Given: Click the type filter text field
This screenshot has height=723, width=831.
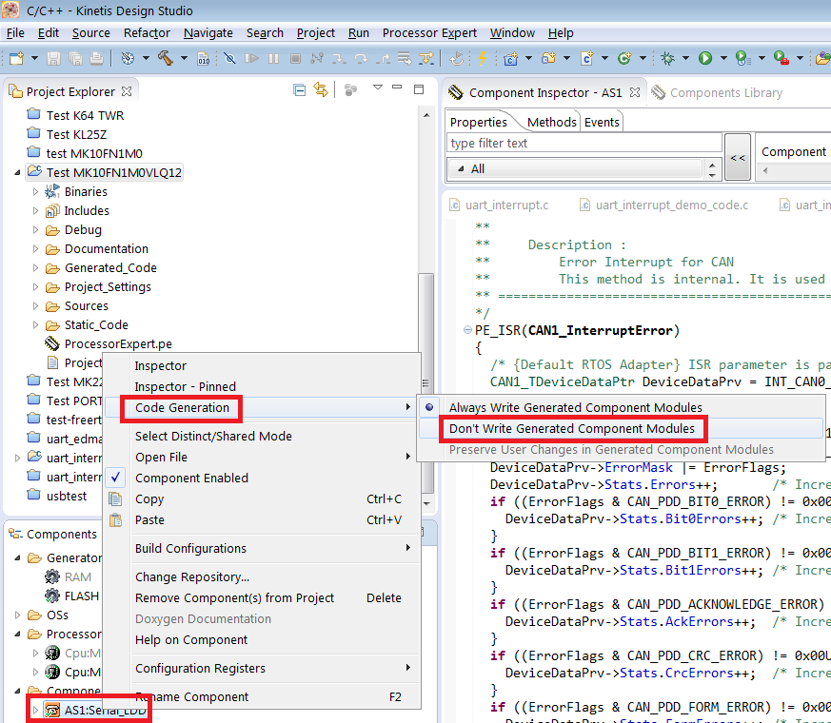Looking at the screenshot, I should (584, 143).
